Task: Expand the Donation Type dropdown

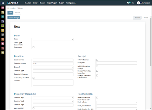Action: point(53,71)
